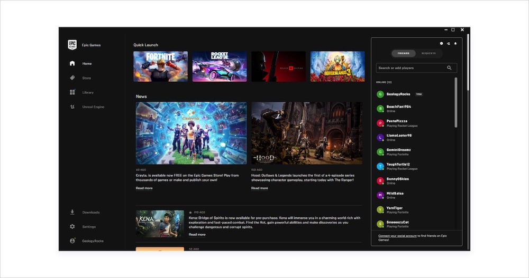Click the star icon beside the Kena news item

point(190,213)
